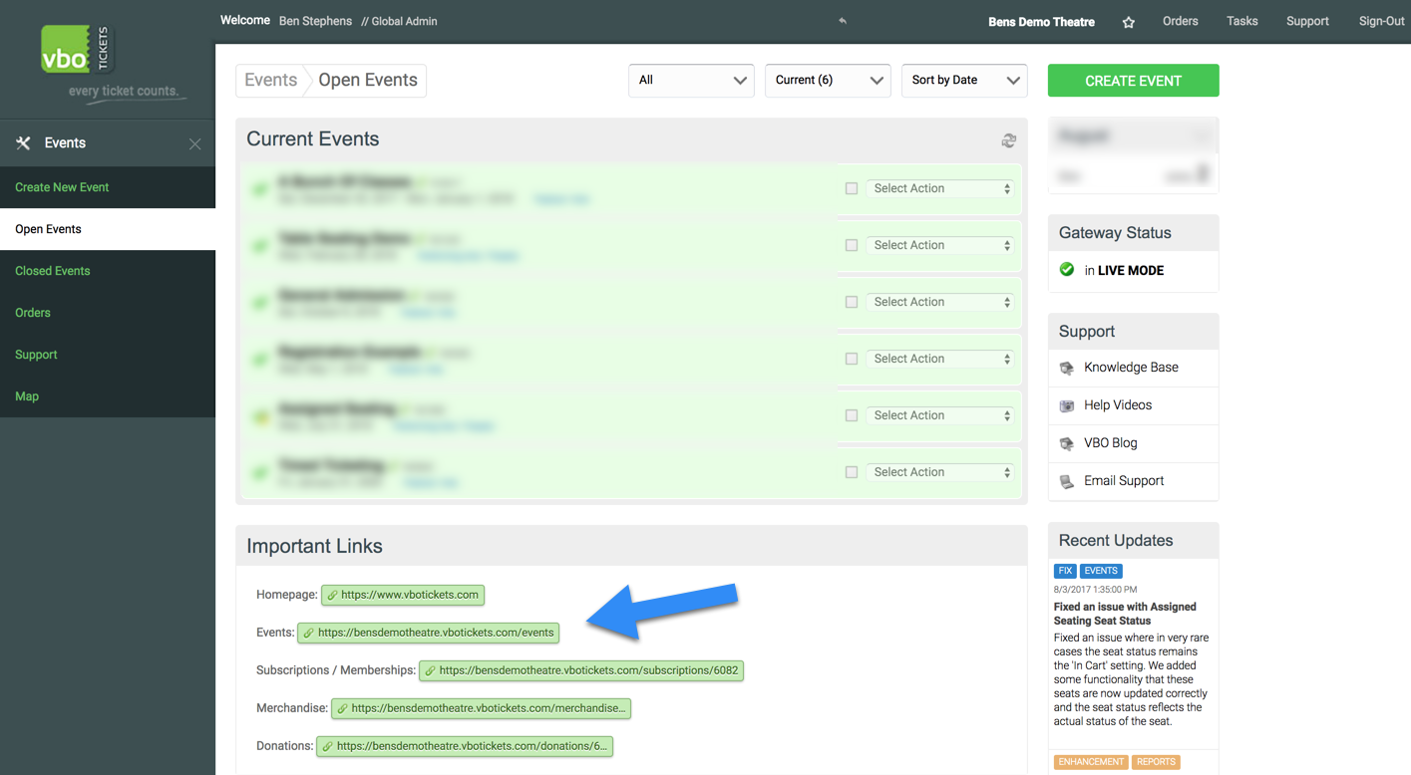Tick the checkbox in the sixth event row
The width and height of the screenshot is (1411, 775).
click(x=852, y=472)
